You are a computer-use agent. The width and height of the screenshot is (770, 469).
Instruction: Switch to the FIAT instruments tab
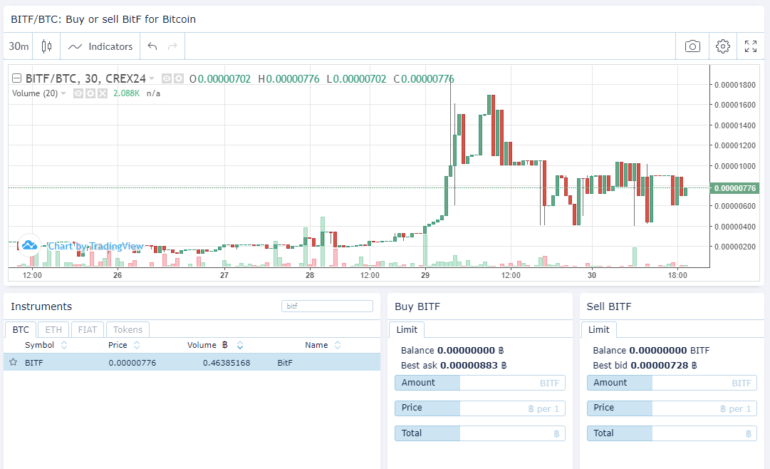(88, 329)
